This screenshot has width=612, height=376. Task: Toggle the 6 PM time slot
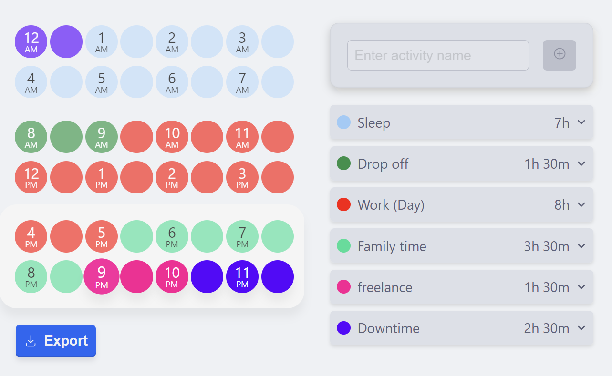172,236
